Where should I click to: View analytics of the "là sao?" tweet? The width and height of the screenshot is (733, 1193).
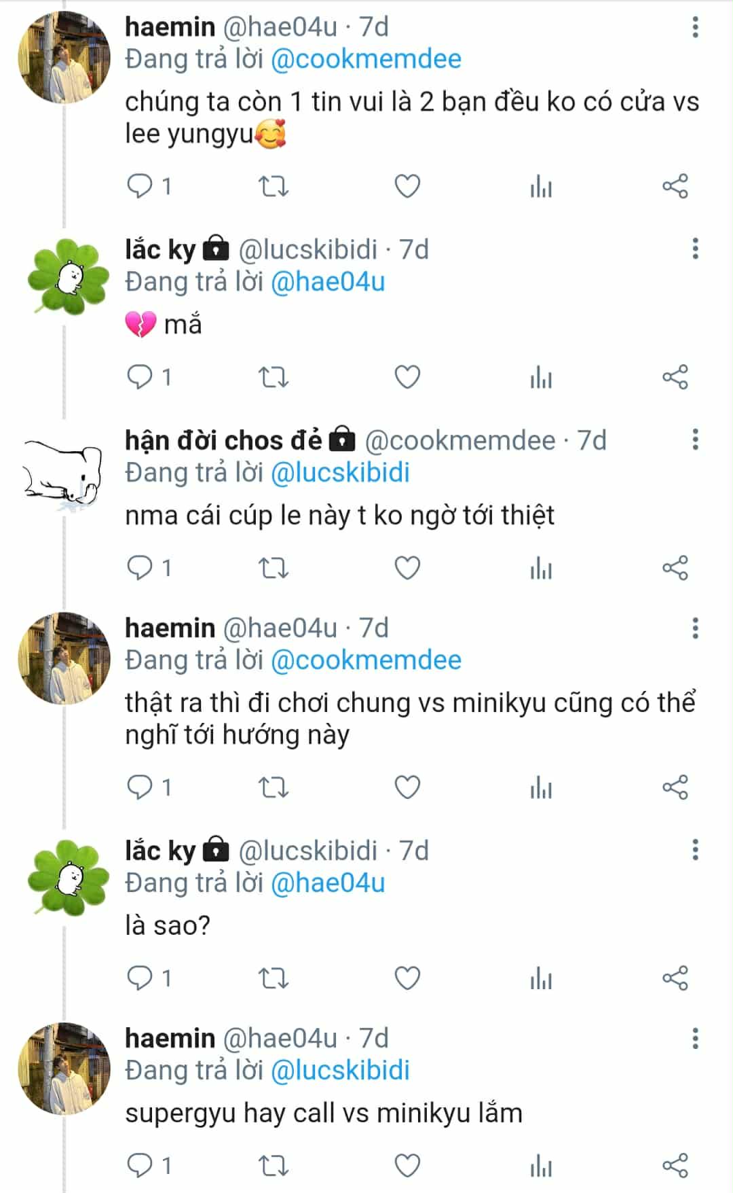541,978
